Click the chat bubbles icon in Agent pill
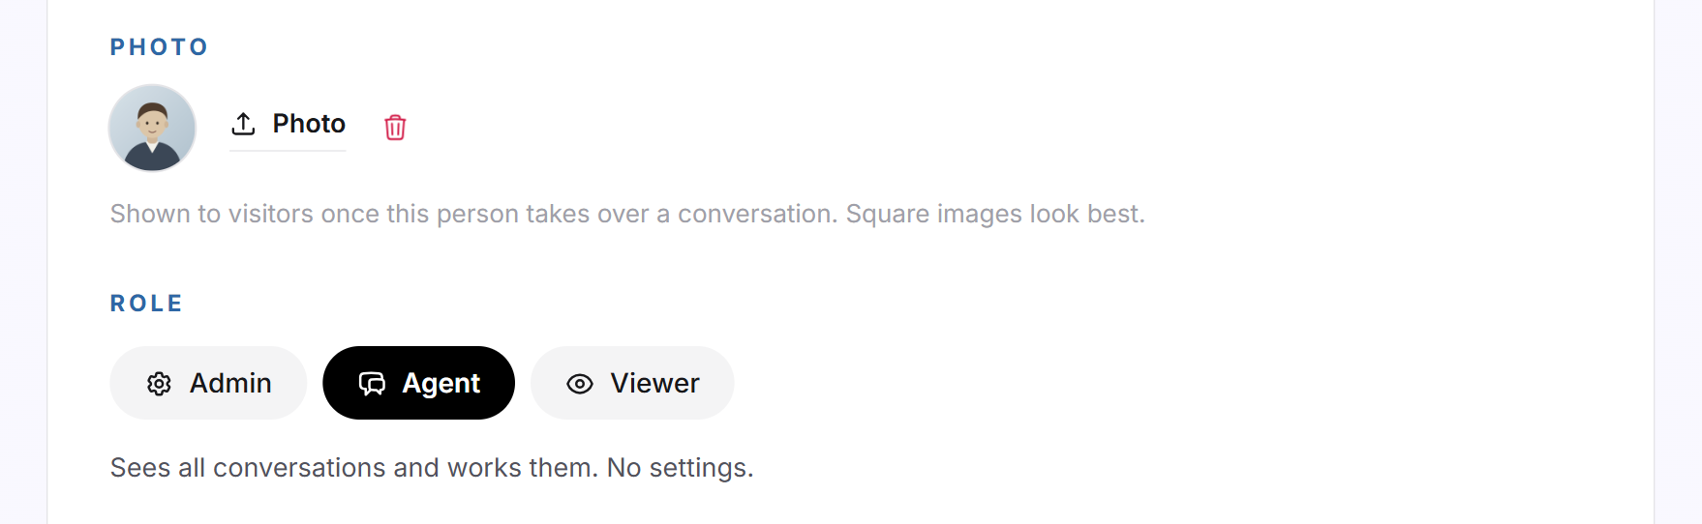1702x524 pixels. [x=372, y=384]
